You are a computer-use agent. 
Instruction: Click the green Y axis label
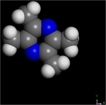97,96
